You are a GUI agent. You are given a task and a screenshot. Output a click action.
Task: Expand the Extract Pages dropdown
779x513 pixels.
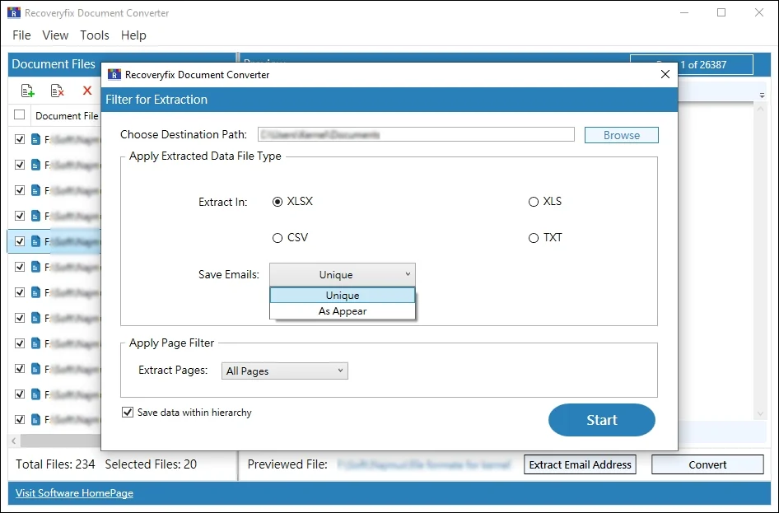(285, 371)
